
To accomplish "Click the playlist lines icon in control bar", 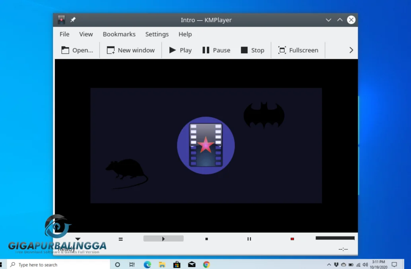I will (x=121, y=239).
